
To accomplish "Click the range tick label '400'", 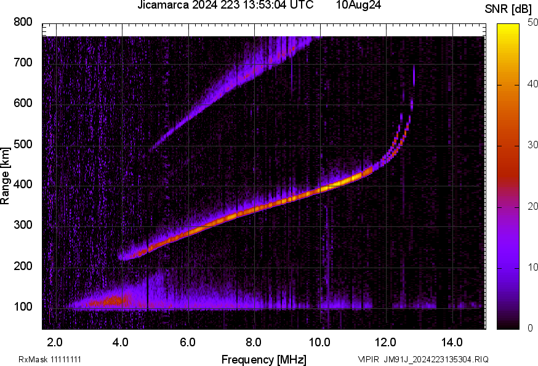I will 23,184.
